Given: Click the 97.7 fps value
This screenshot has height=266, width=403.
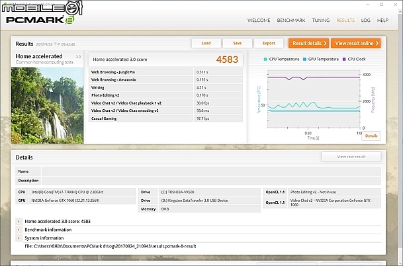Looking at the screenshot, I should pyautogui.click(x=202, y=118).
